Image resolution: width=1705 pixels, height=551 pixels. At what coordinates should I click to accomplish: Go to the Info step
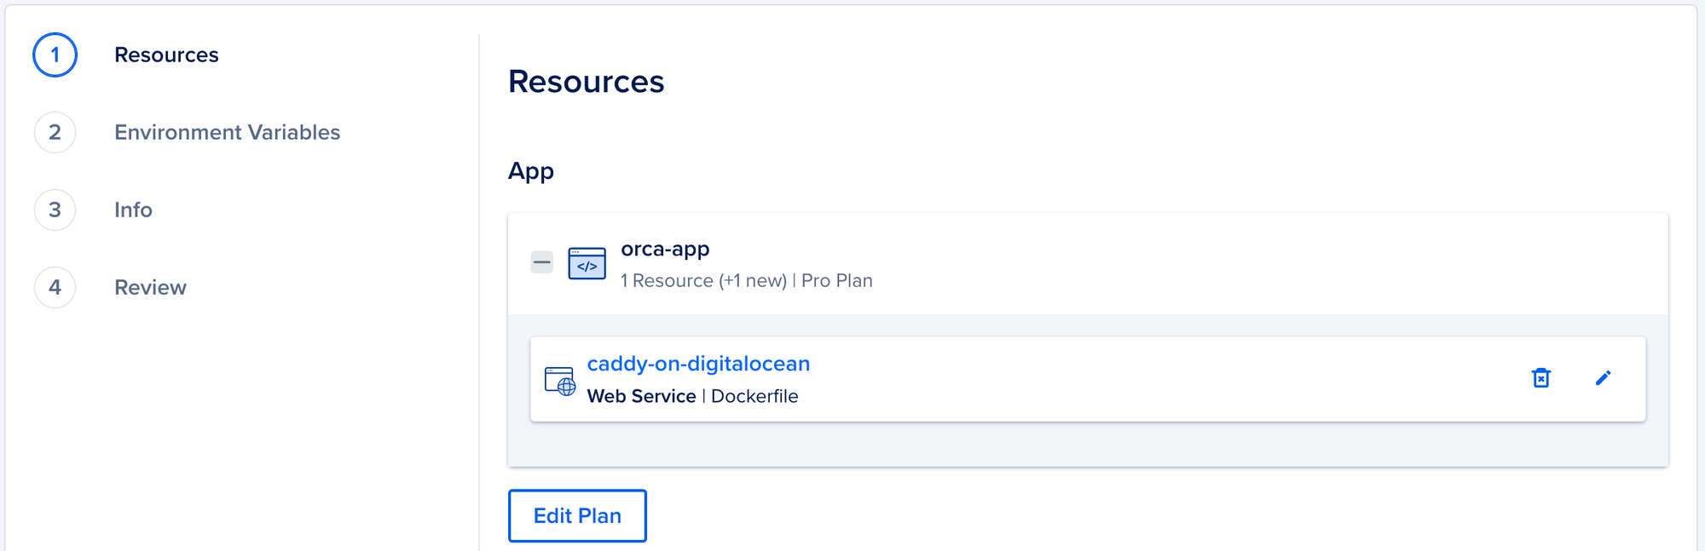133,209
